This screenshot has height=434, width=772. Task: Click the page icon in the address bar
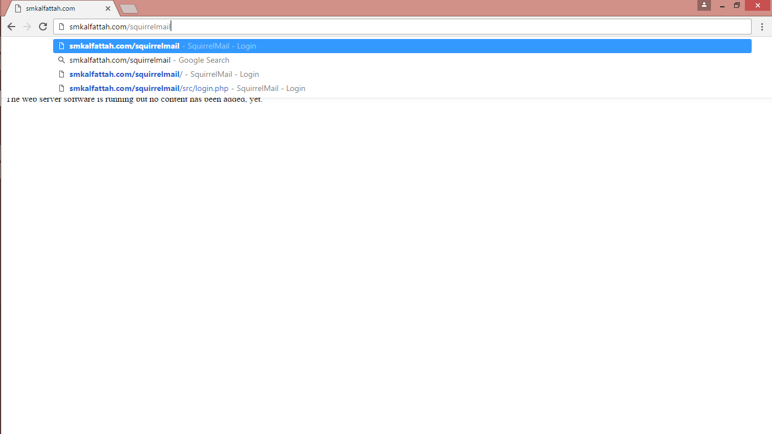(62, 27)
